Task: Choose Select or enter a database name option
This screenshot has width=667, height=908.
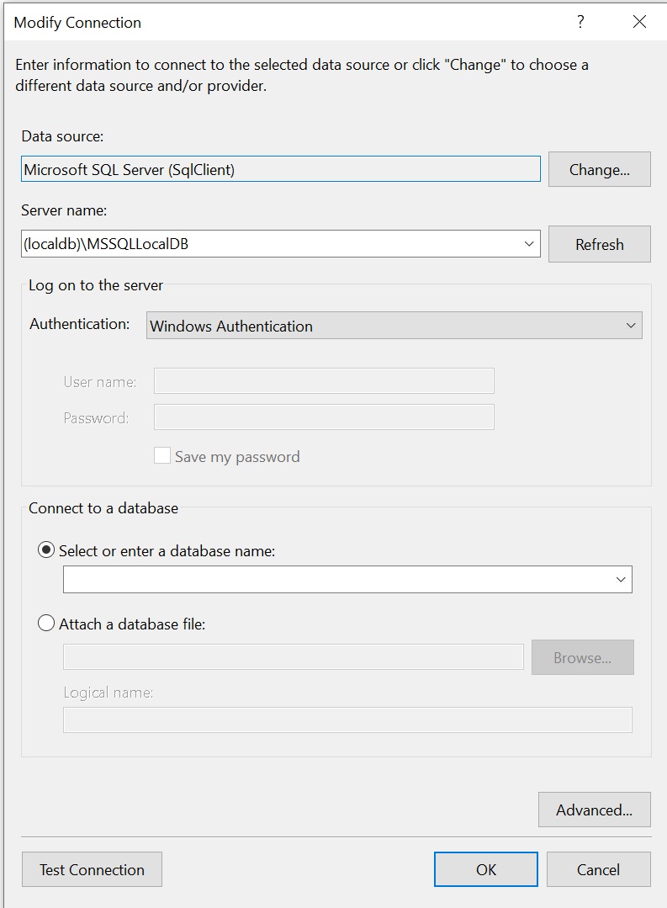Action: pos(46,550)
